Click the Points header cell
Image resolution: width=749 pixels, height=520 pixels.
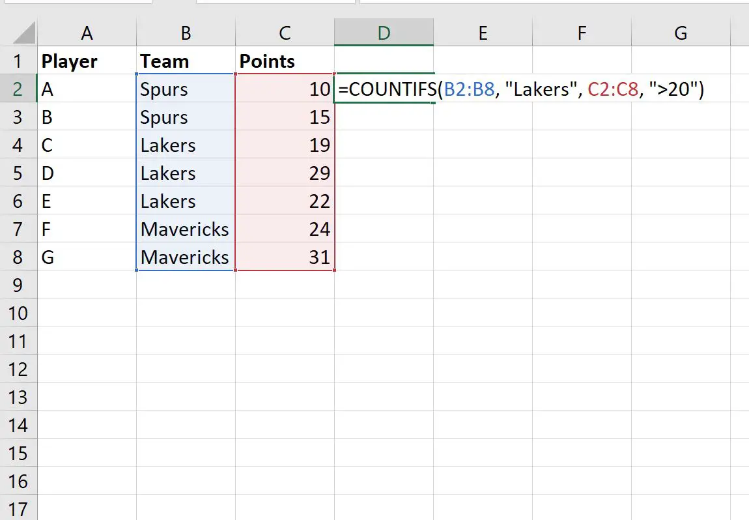tap(285, 61)
